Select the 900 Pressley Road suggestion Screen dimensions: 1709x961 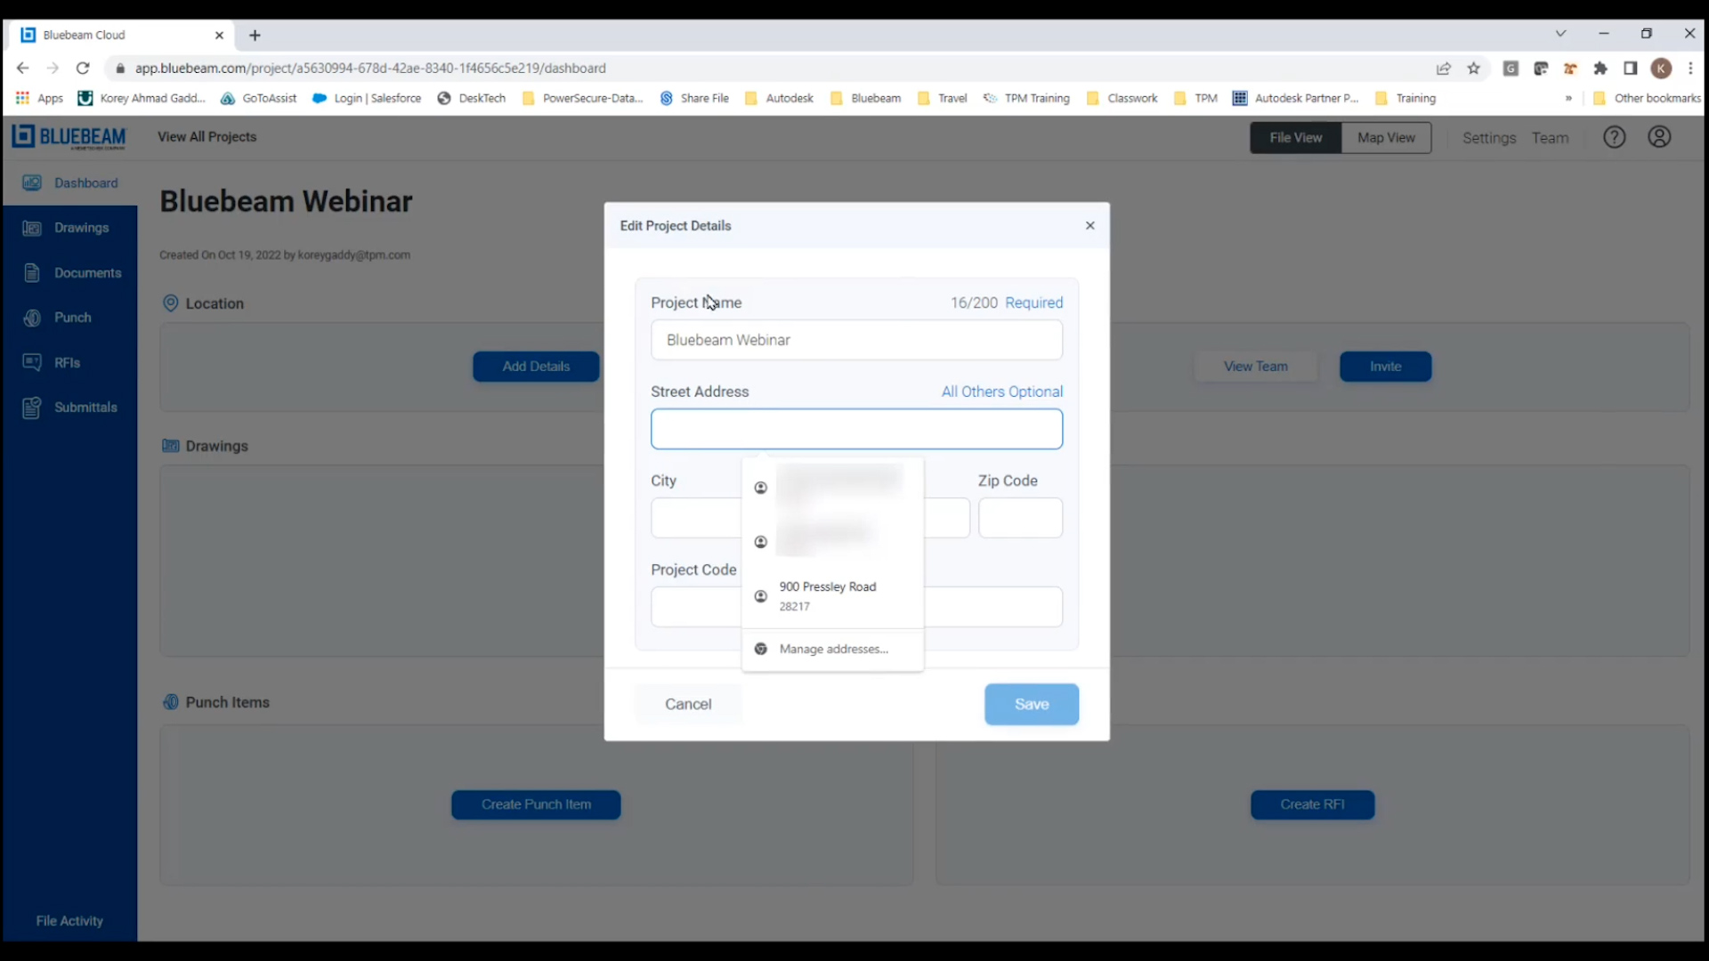829,595
